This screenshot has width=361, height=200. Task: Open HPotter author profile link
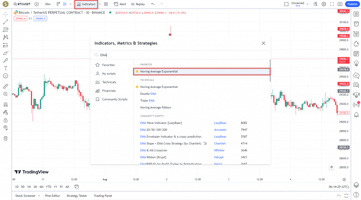click(219, 150)
